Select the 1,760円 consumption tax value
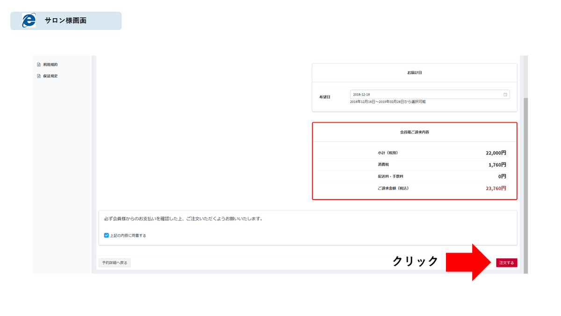Image resolution: width=561 pixels, height=316 pixels. tap(497, 165)
